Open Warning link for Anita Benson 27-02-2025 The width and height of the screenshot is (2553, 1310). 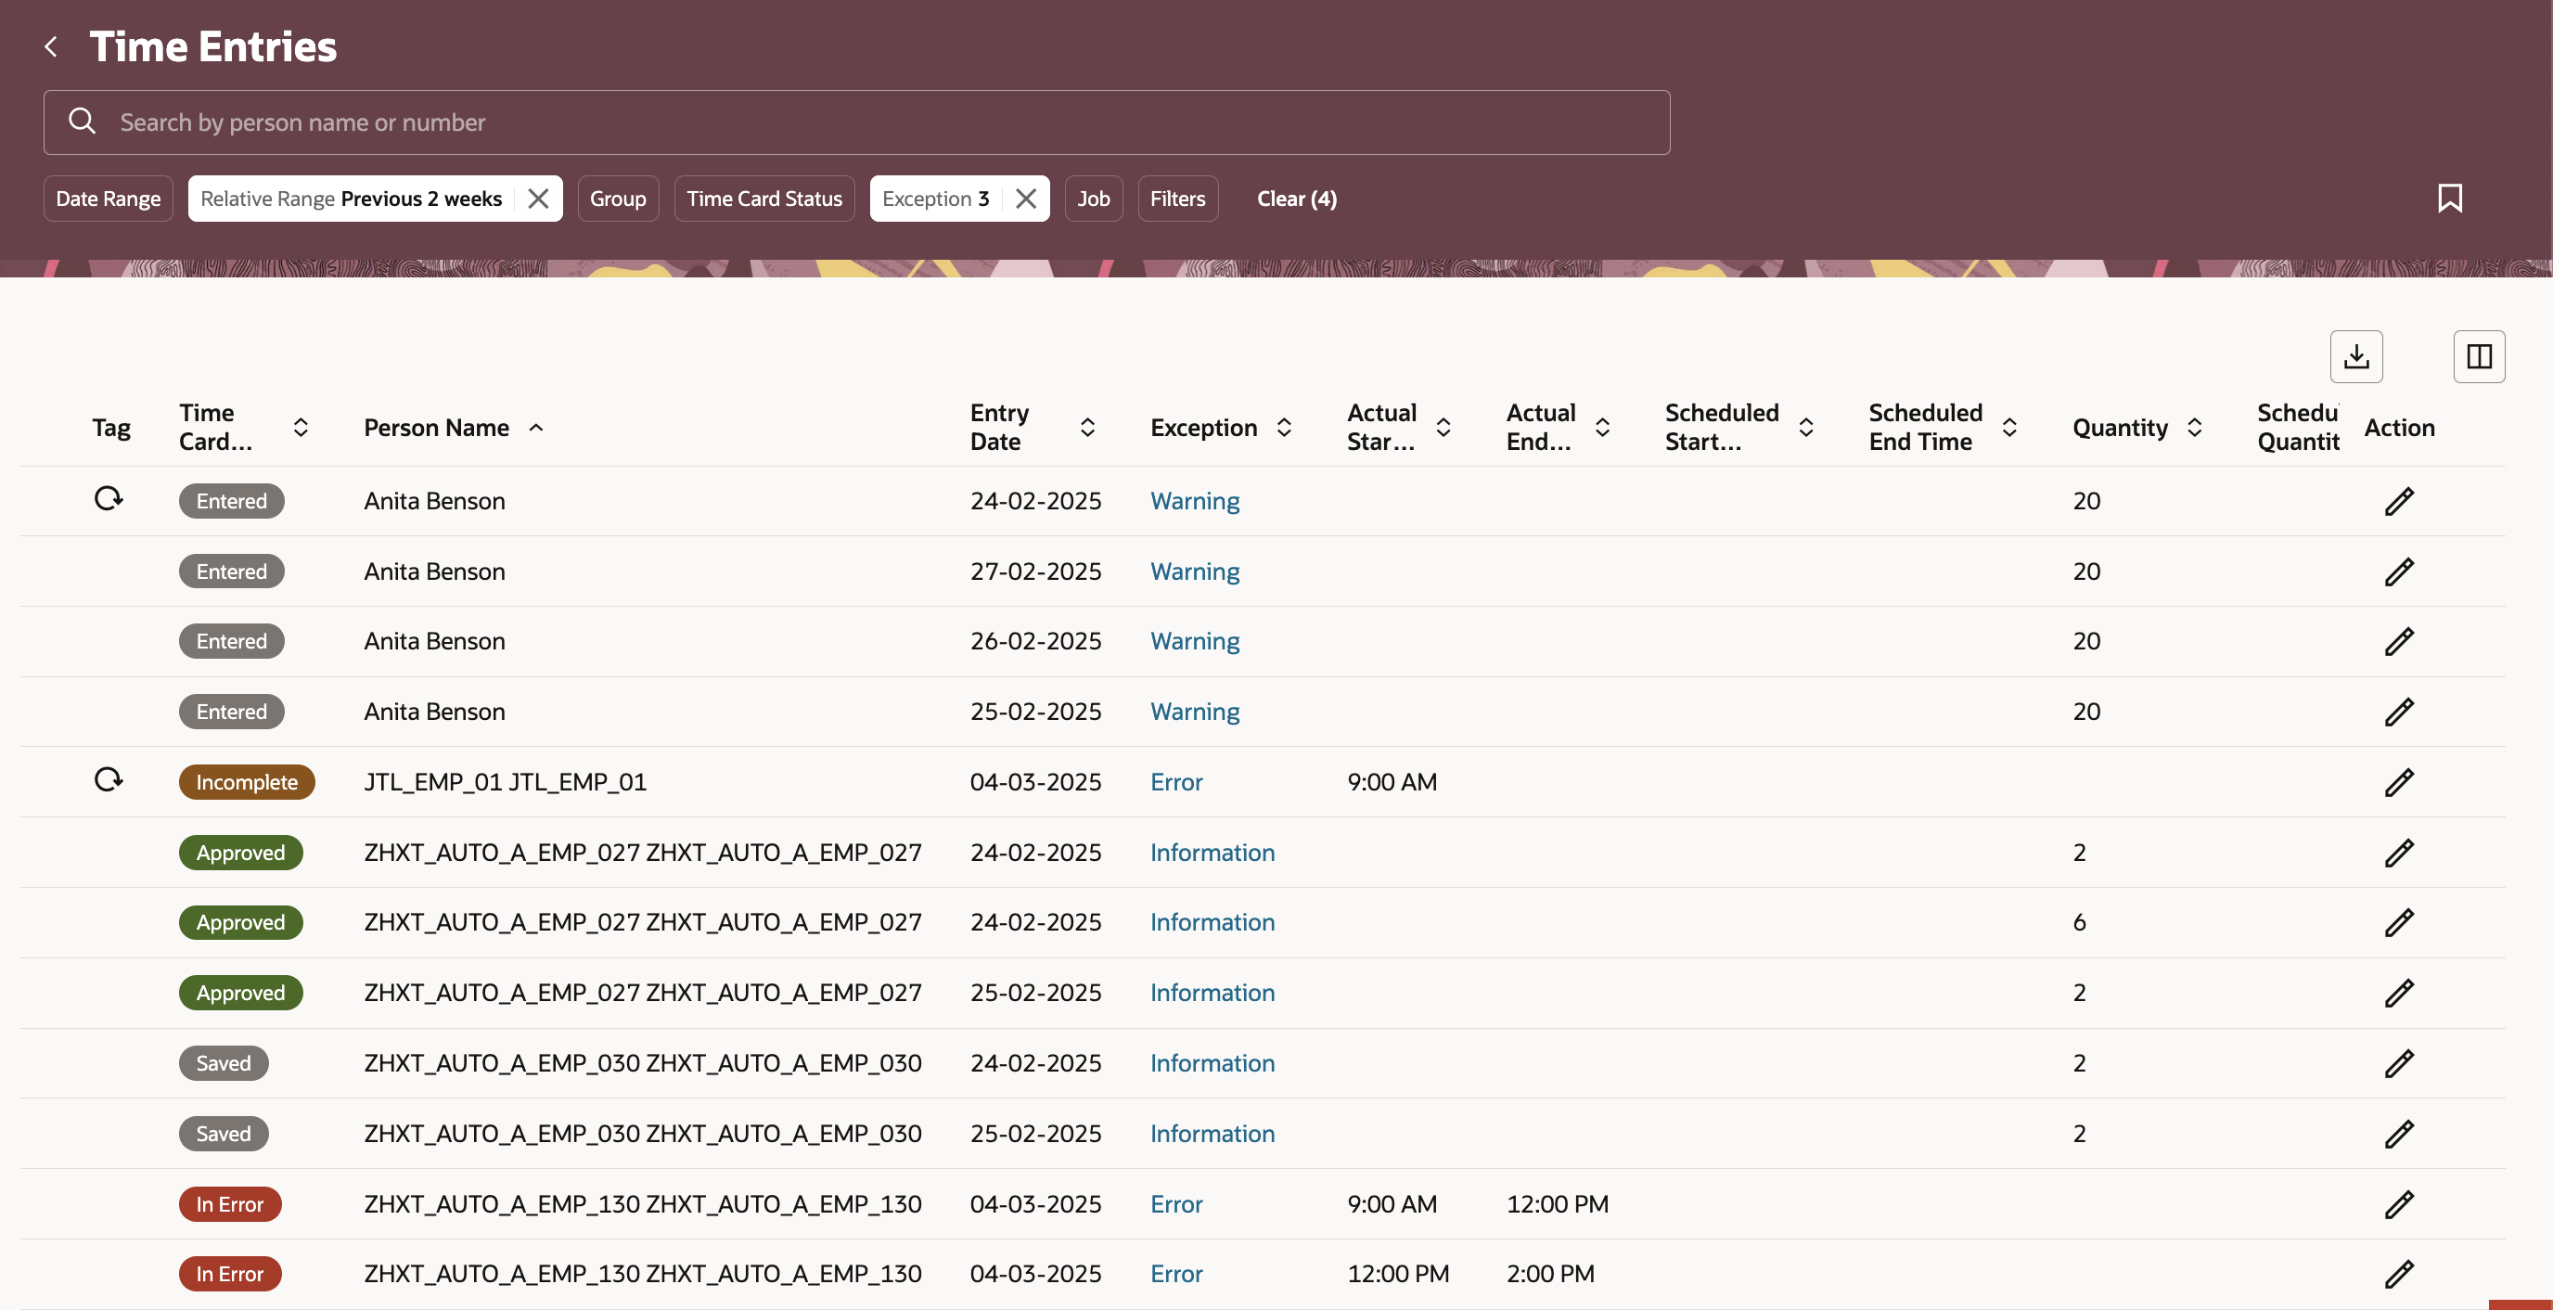pyautogui.click(x=1194, y=572)
